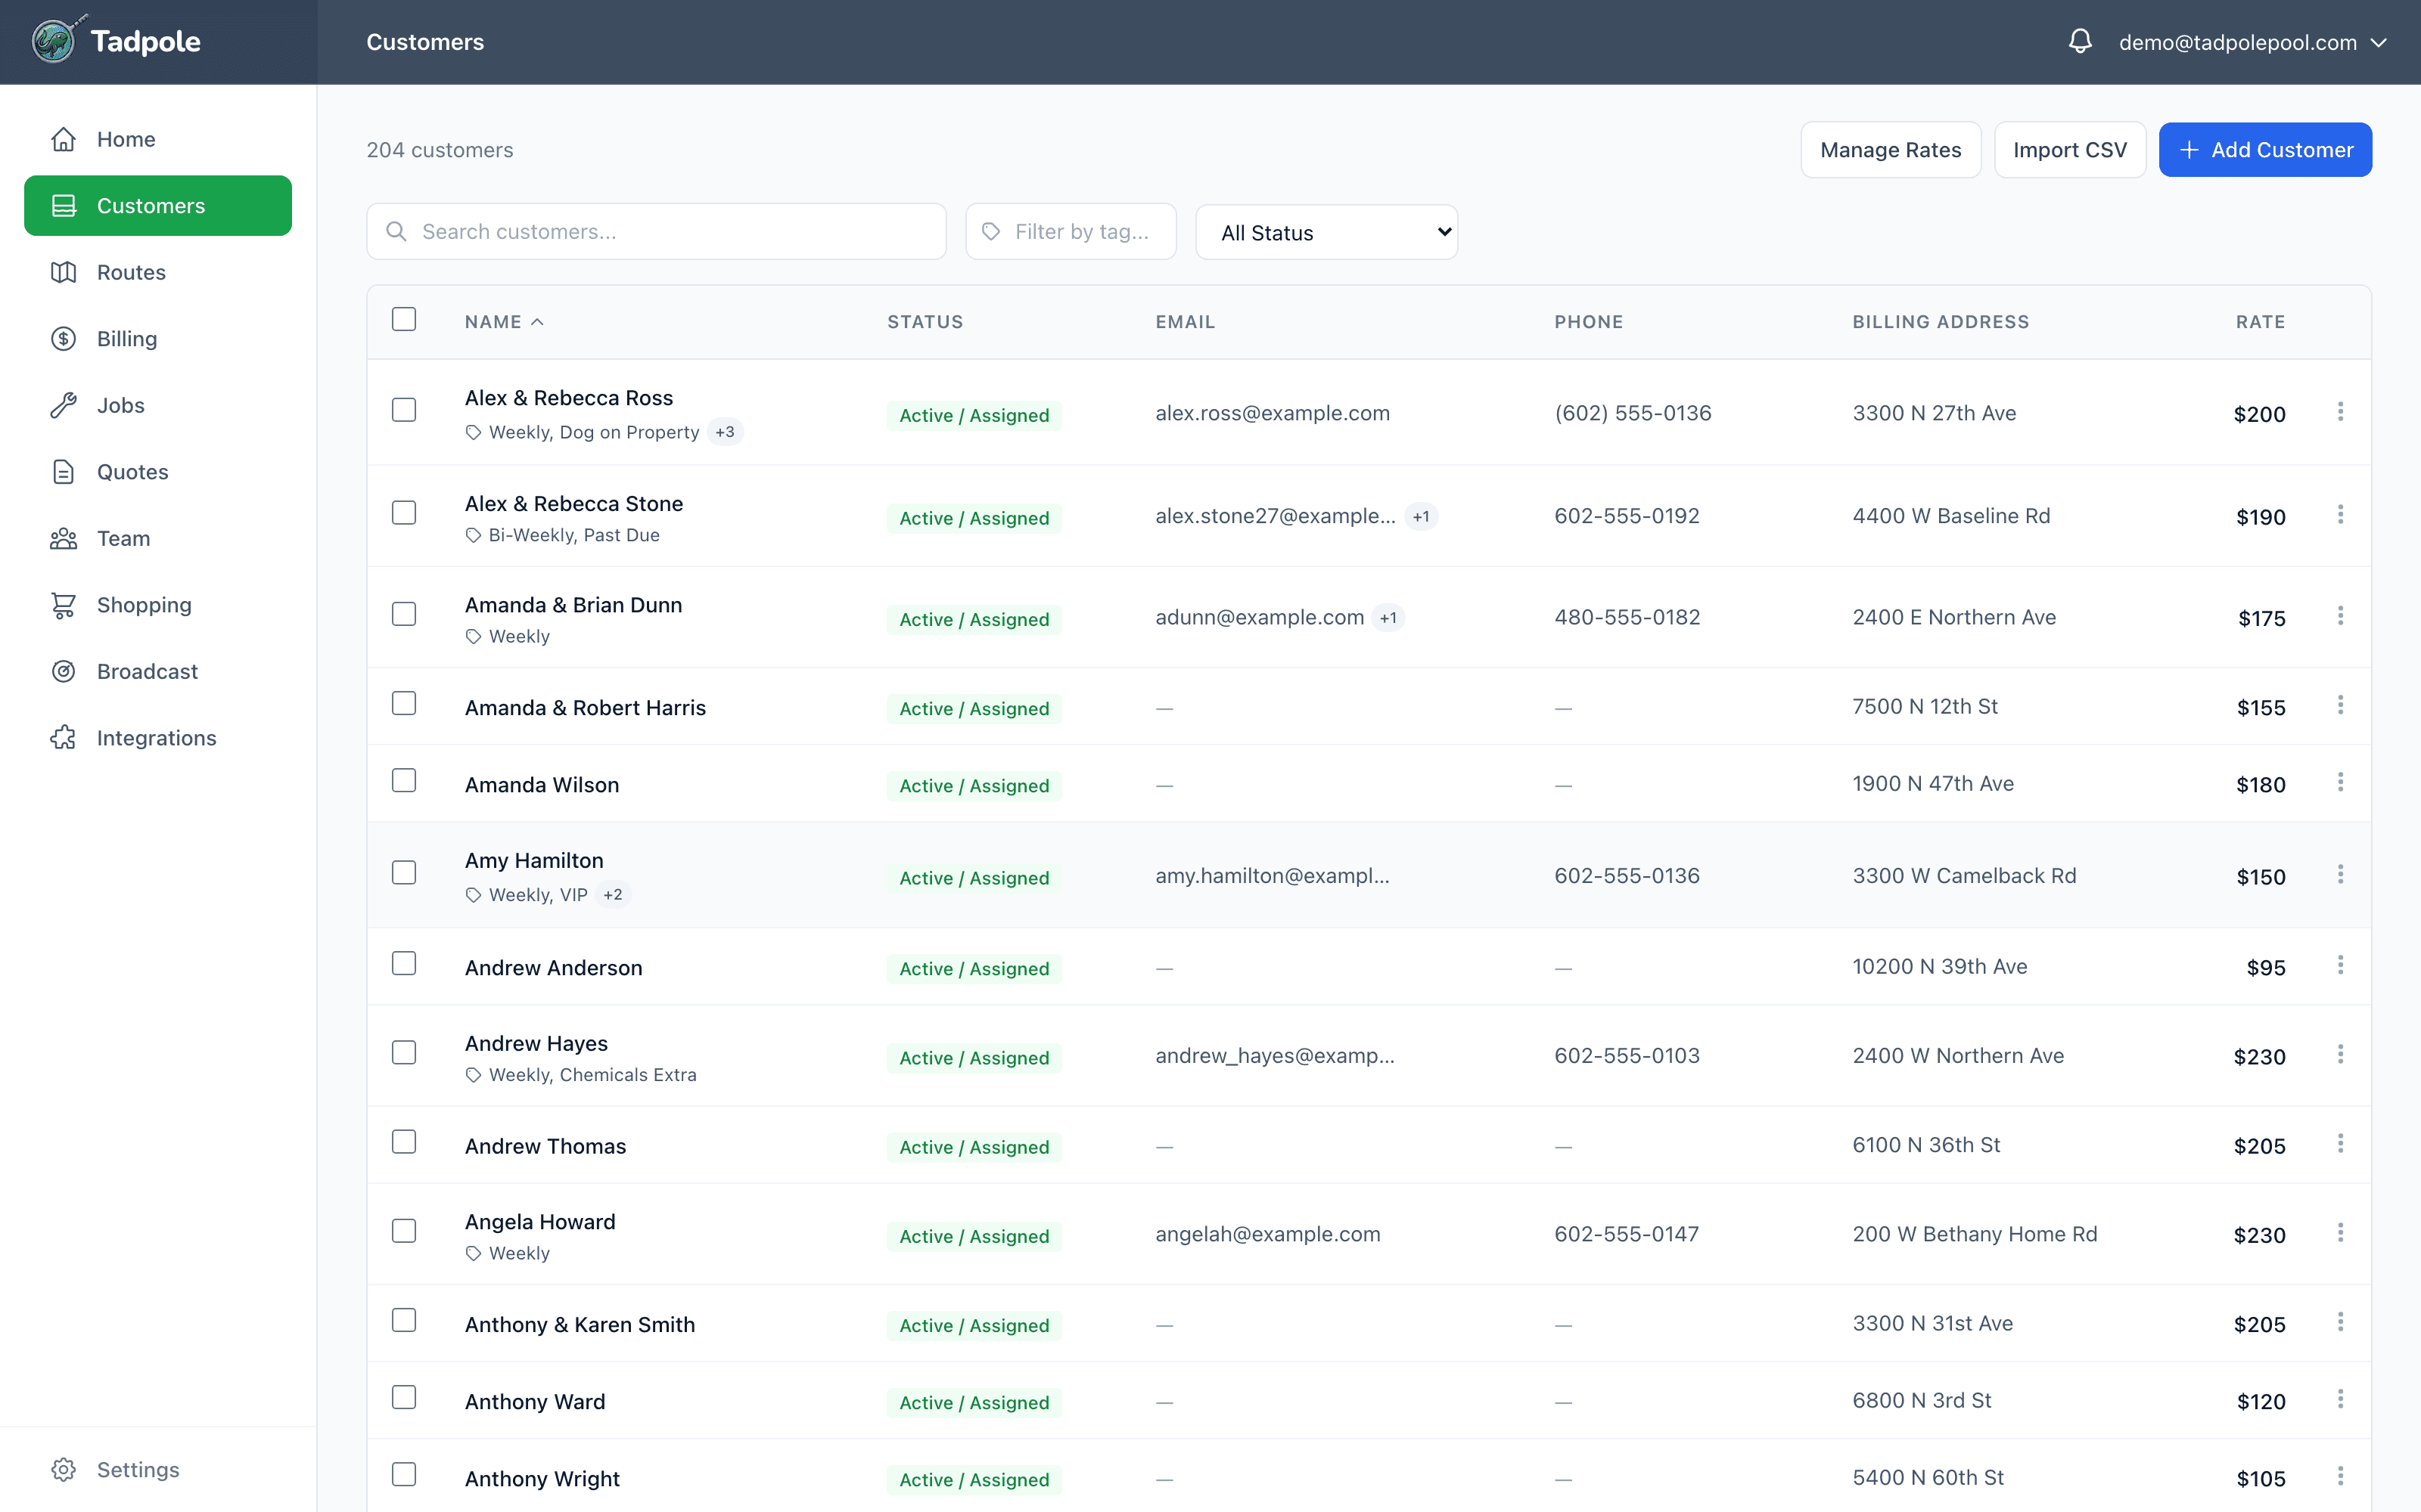2421x1512 pixels.
Task: Open Routes in sidebar
Action: (x=158, y=272)
